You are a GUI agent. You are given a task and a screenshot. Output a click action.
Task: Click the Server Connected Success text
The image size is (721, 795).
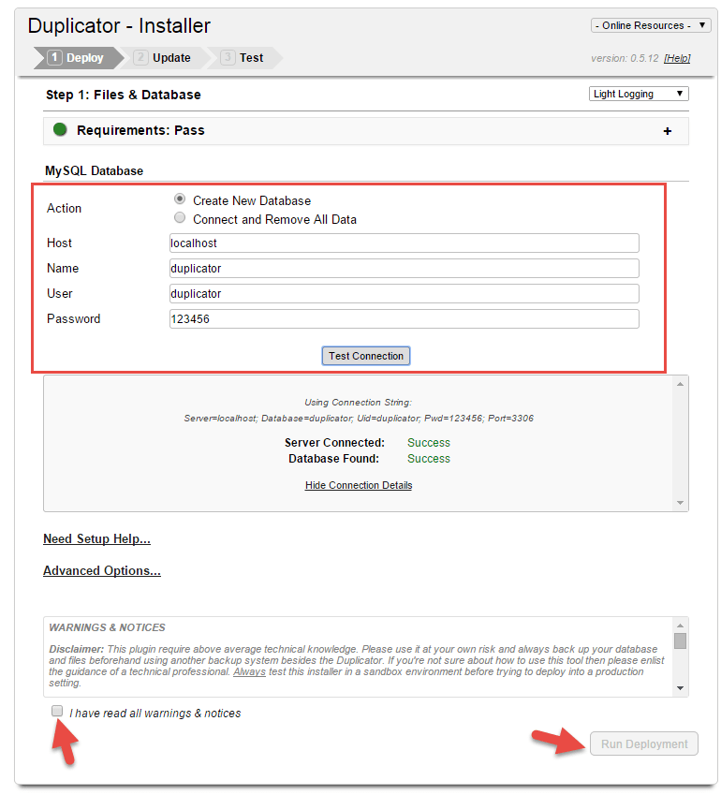(x=429, y=443)
